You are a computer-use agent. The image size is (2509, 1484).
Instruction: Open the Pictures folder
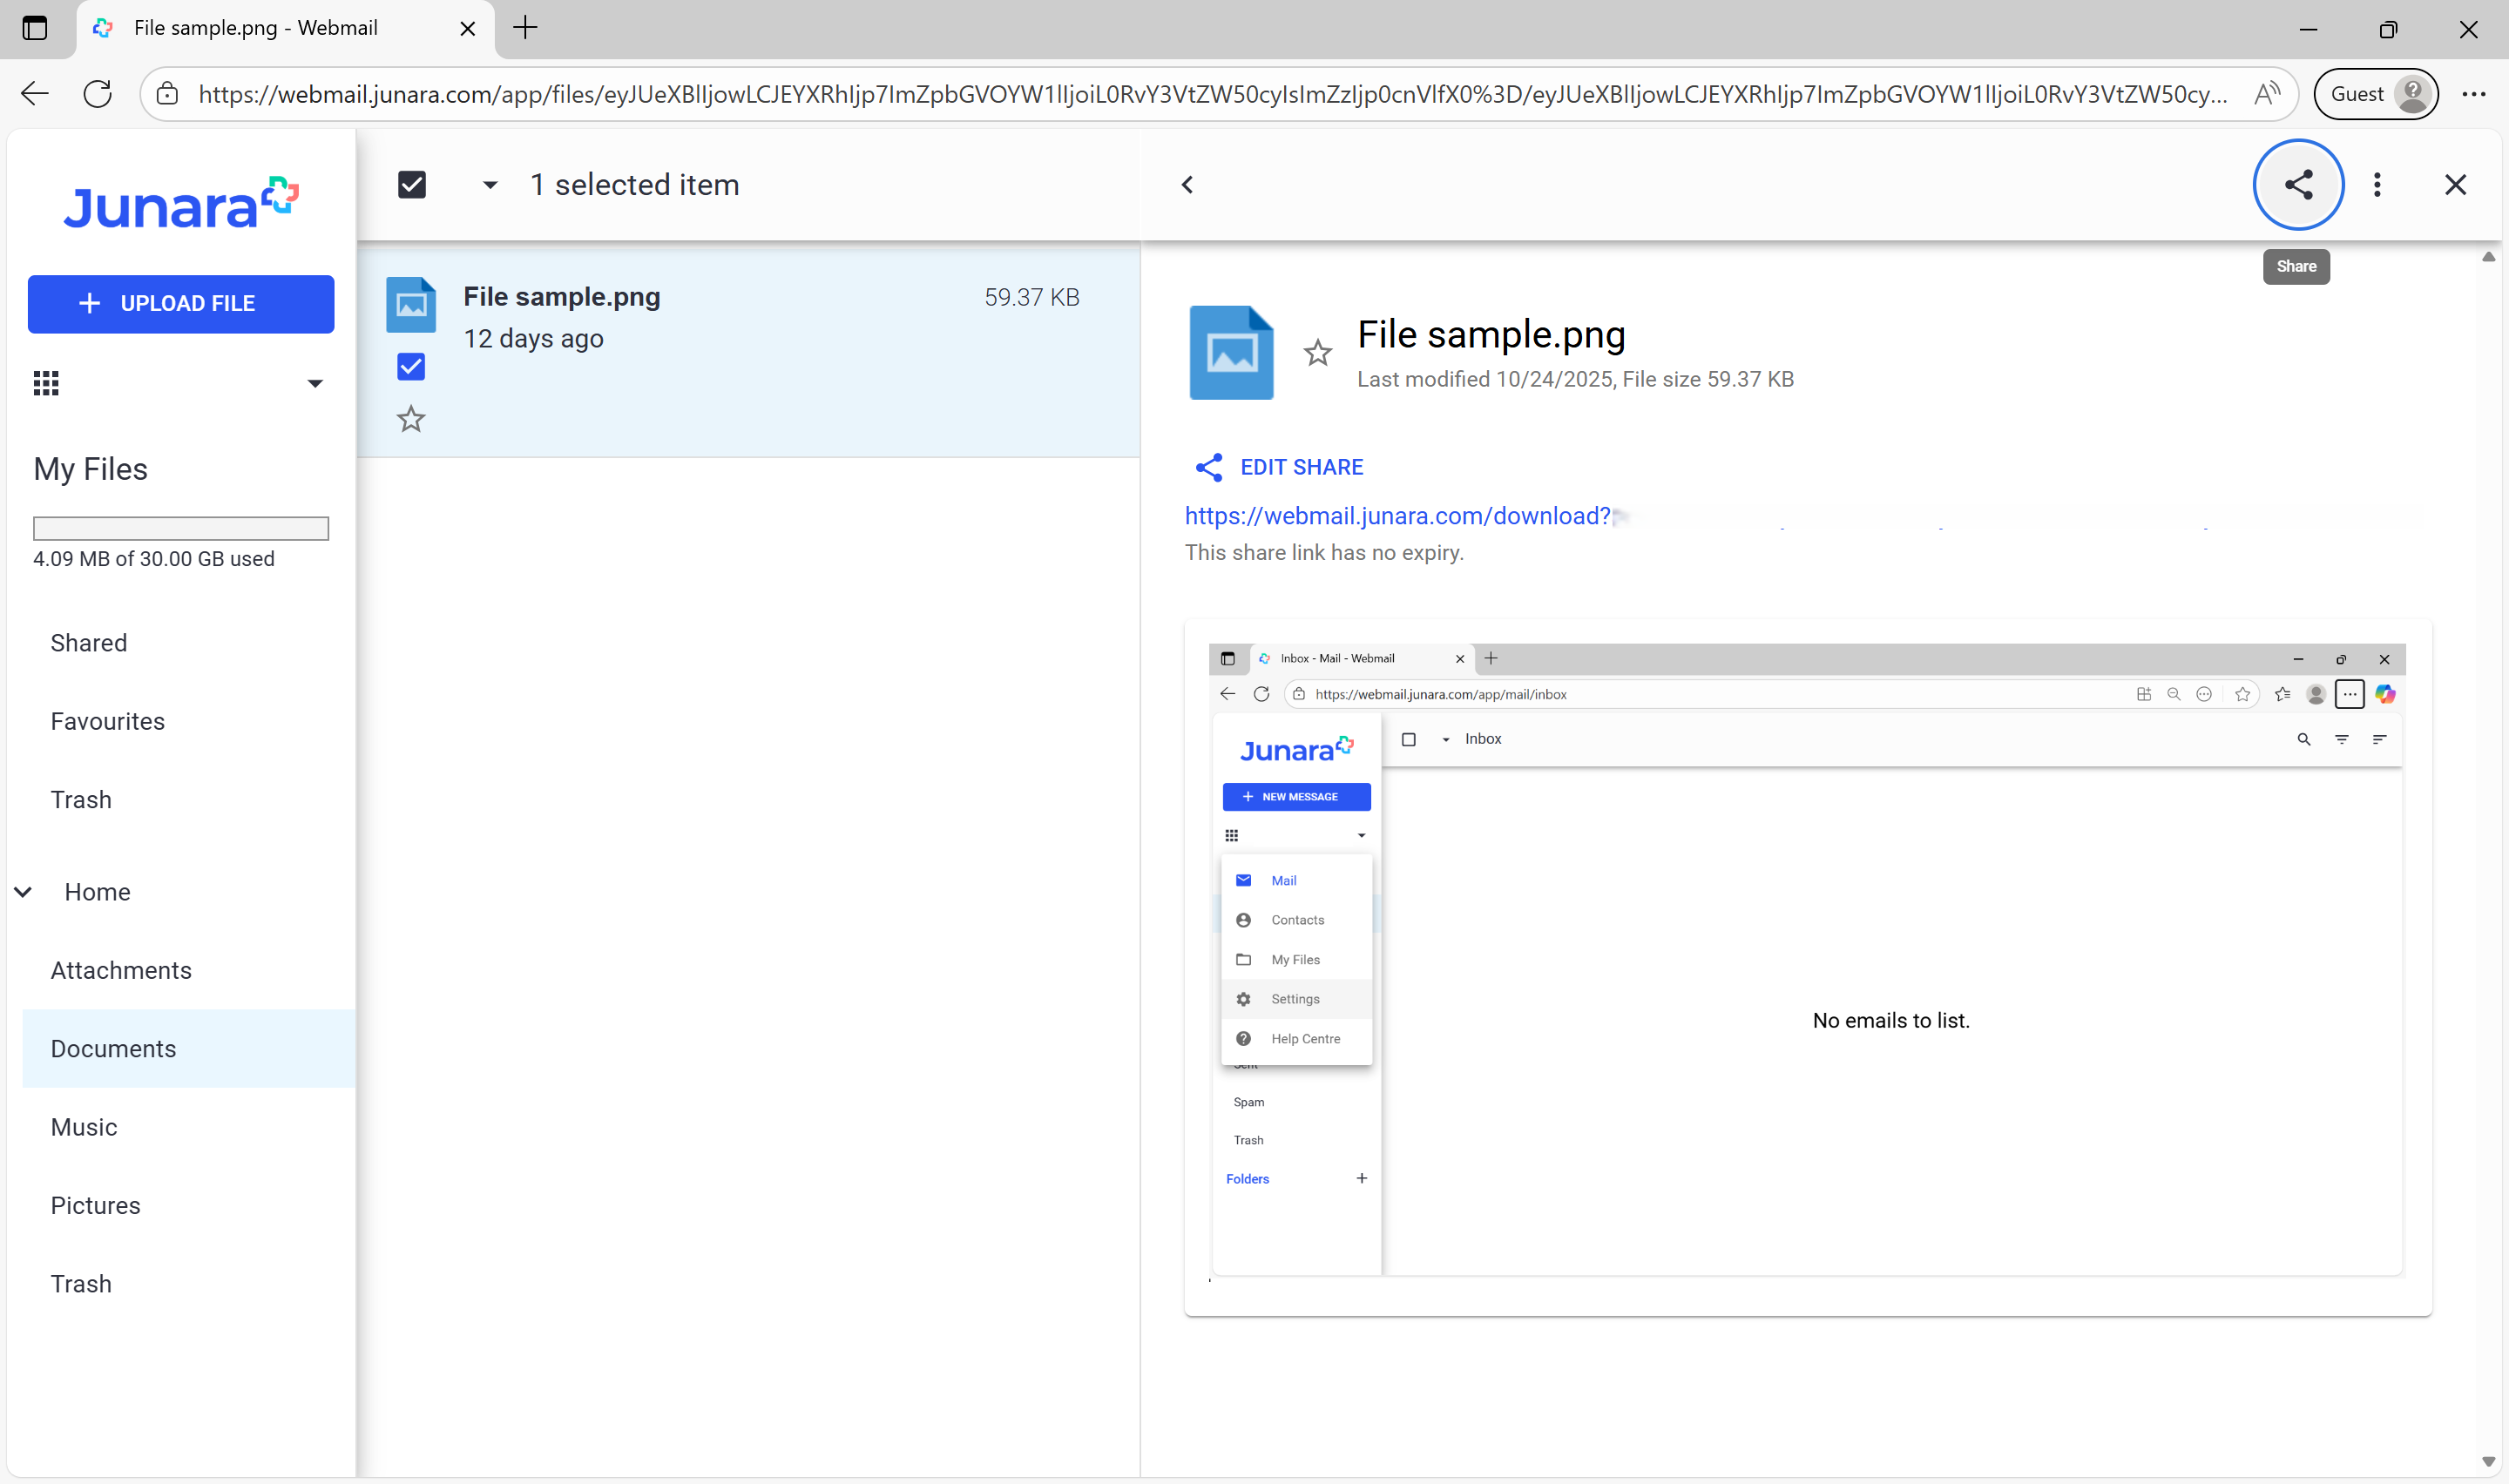click(x=96, y=1205)
